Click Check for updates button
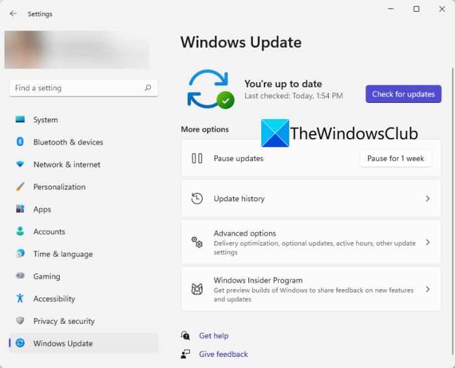This screenshot has width=455, height=368. tap(404, 94)
